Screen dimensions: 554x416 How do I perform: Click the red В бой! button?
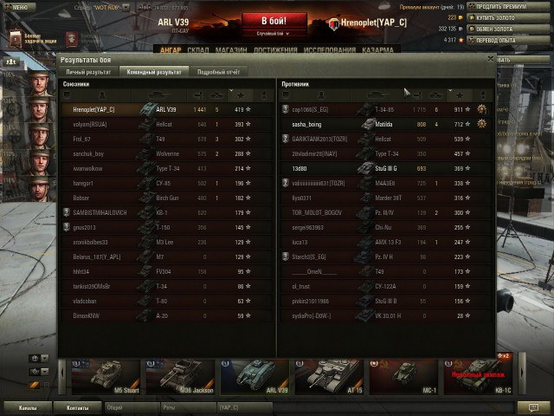tap(274, 21)
